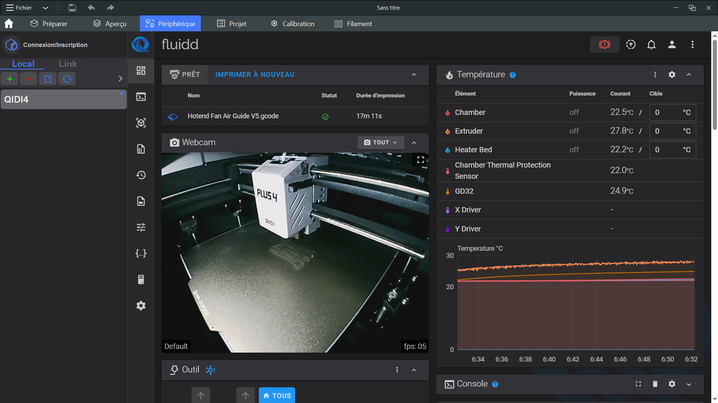This screenshot has width=718, height=403.
Task: Collapse the Temperature panel
Action: [689, 75]
